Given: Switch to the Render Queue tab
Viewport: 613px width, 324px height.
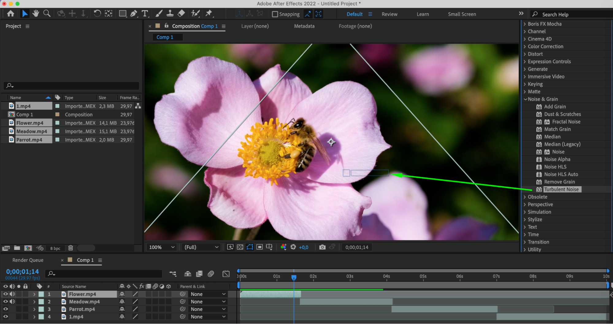Looking at the screenshot, I should point(28,260).
